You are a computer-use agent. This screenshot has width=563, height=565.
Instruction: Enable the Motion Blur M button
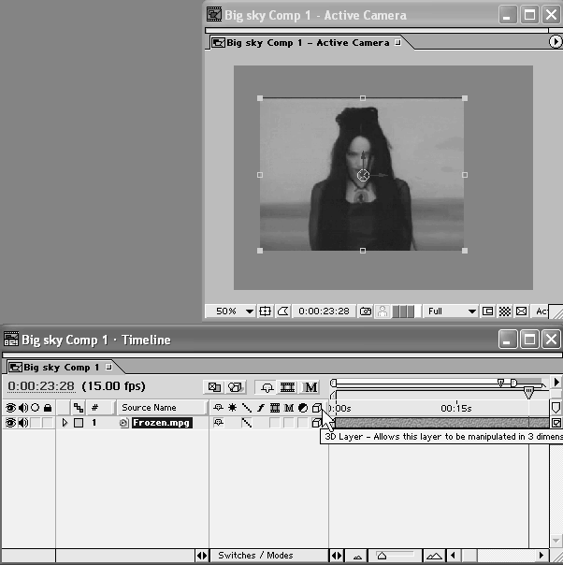(310, 386)
